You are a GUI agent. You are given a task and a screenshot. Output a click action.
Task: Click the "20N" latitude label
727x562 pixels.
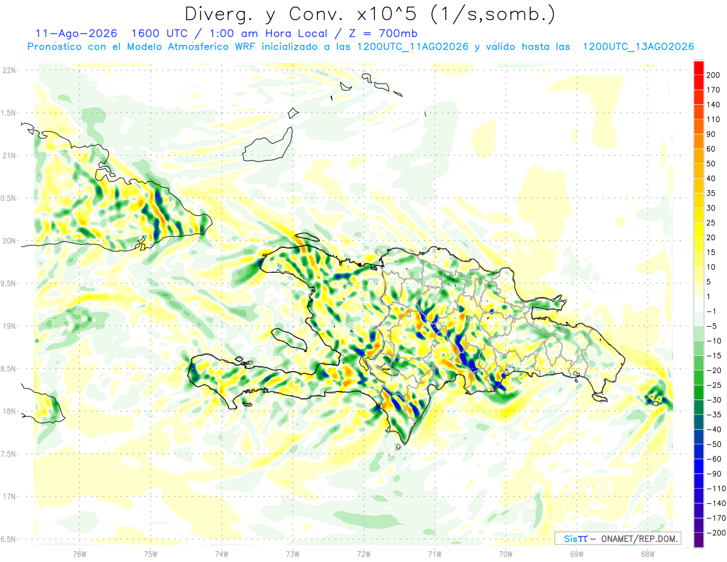click(8, 241)
